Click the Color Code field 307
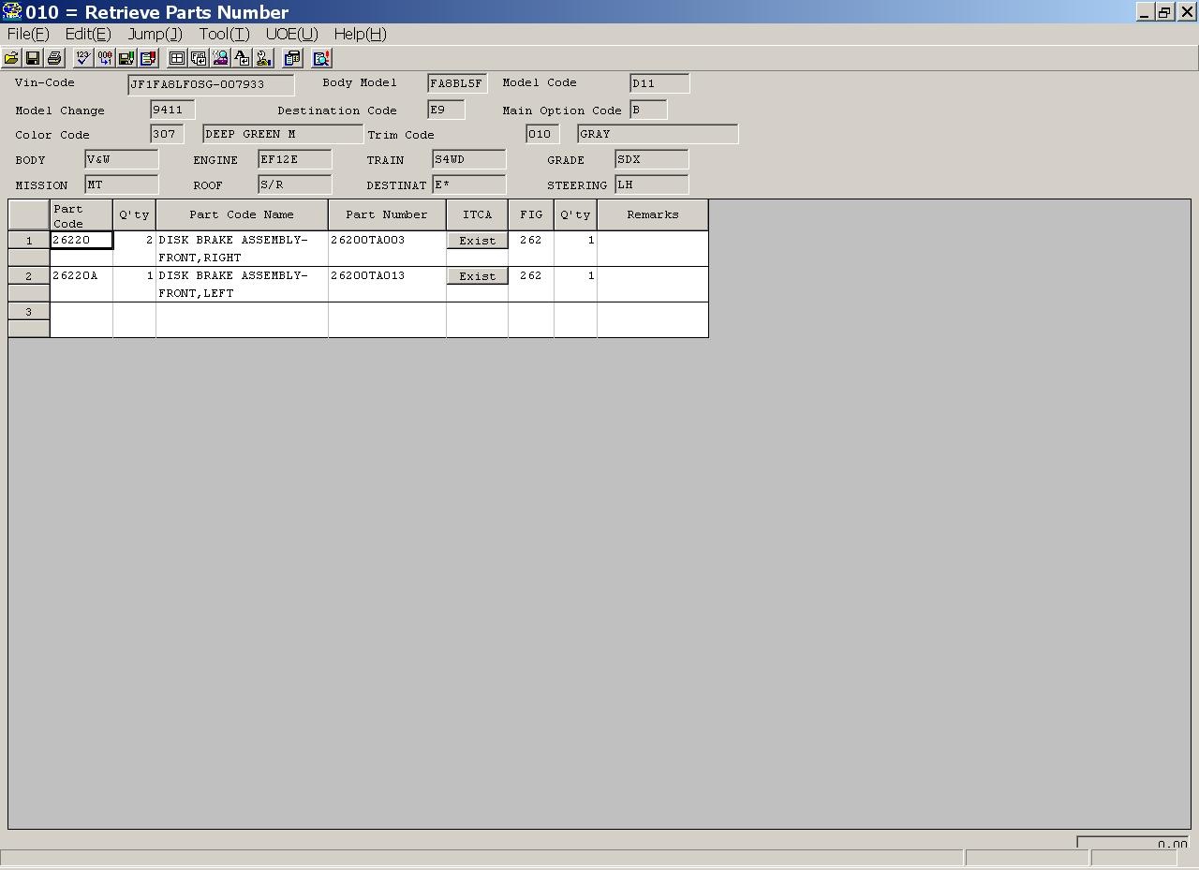 167,134
